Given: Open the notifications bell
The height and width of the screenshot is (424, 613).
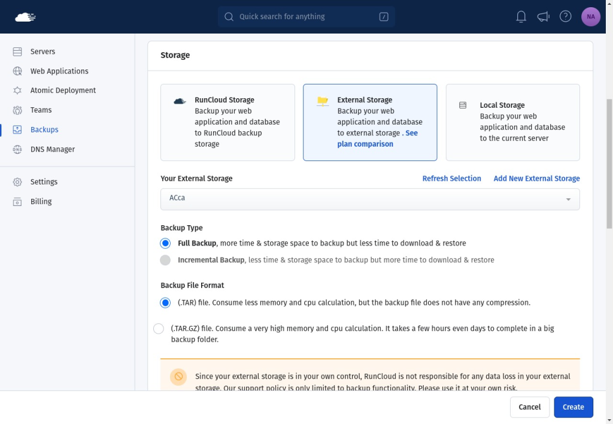Looking at the screenshot, I should (x=521, y=16).
